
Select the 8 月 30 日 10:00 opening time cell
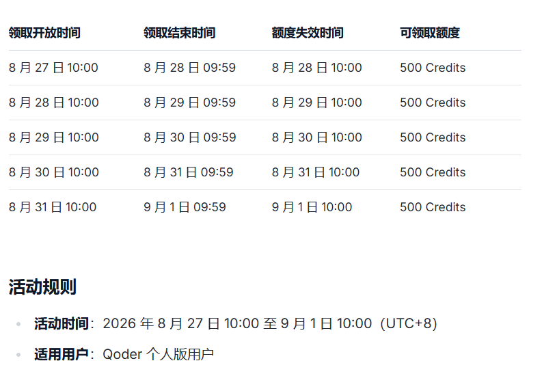pos(53,172)
